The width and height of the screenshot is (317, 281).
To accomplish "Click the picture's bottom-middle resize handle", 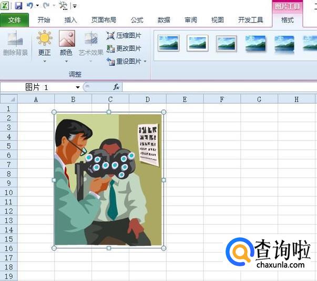I will coord(109,248).
